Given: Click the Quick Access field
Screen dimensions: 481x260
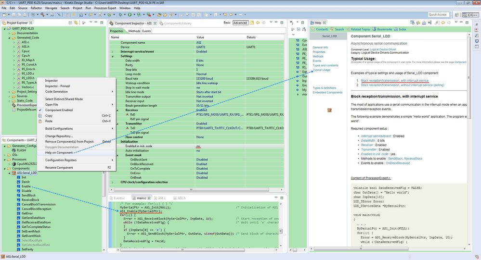Looking at the screenshot, I should pos(439,15).
